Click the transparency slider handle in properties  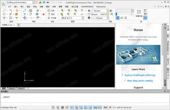tap(116, 14)
